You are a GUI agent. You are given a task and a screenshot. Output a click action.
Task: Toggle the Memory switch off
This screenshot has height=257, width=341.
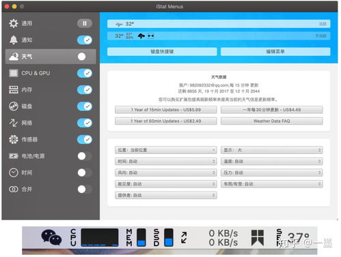(85, 89)
